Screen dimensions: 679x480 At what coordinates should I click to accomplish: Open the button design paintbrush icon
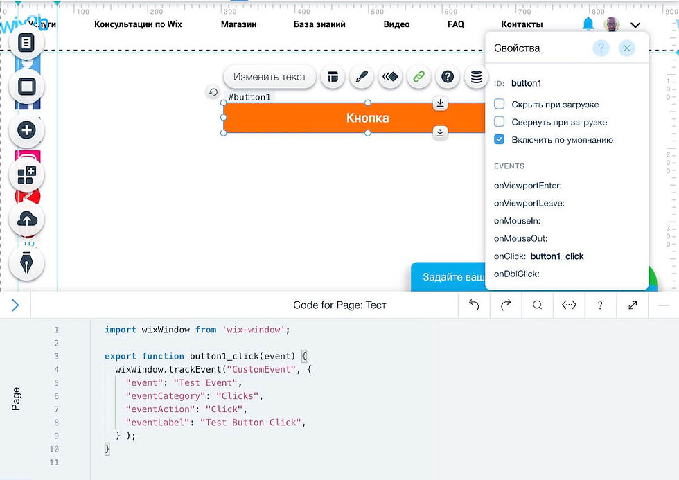361,77
